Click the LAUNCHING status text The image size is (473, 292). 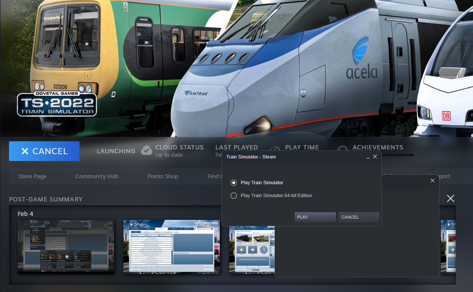coord(116,151)
